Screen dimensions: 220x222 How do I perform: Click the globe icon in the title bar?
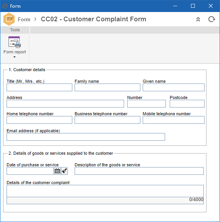(x=5, y=6)
